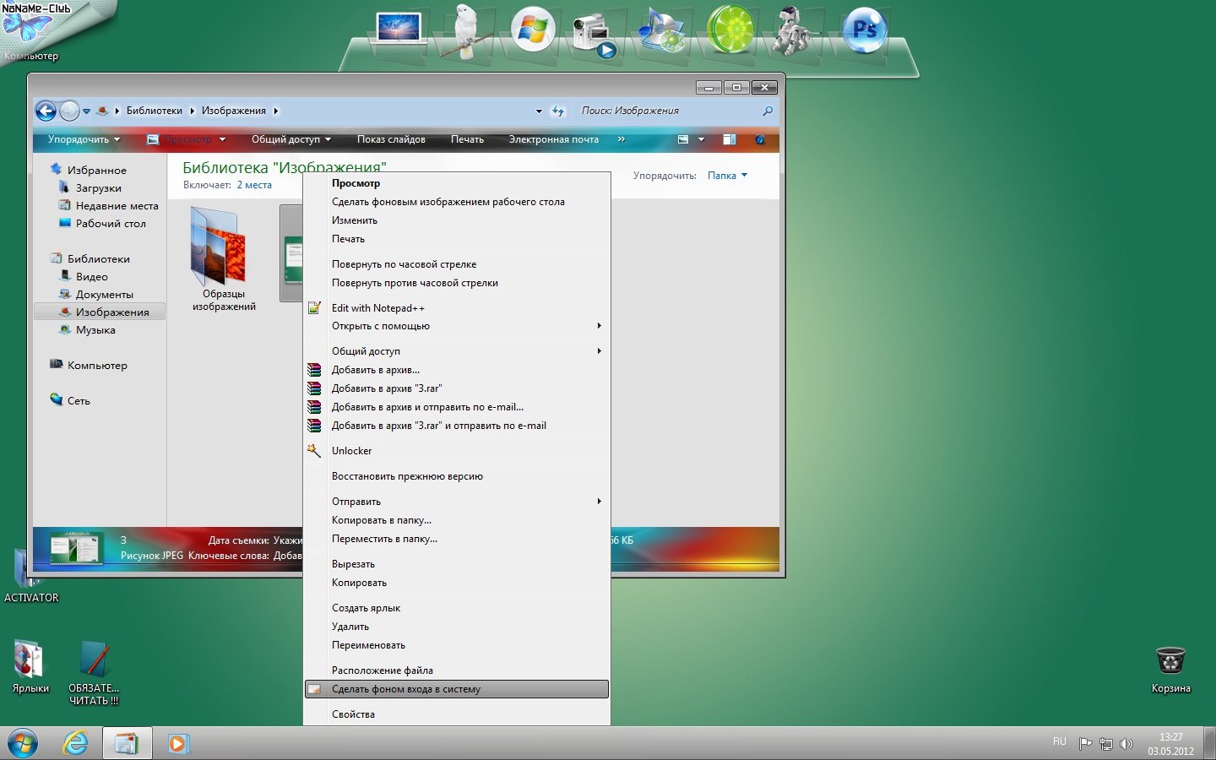Select 'Сделать фоном входа в систему'
The image size is (1216, 760).
coord(406,689)
